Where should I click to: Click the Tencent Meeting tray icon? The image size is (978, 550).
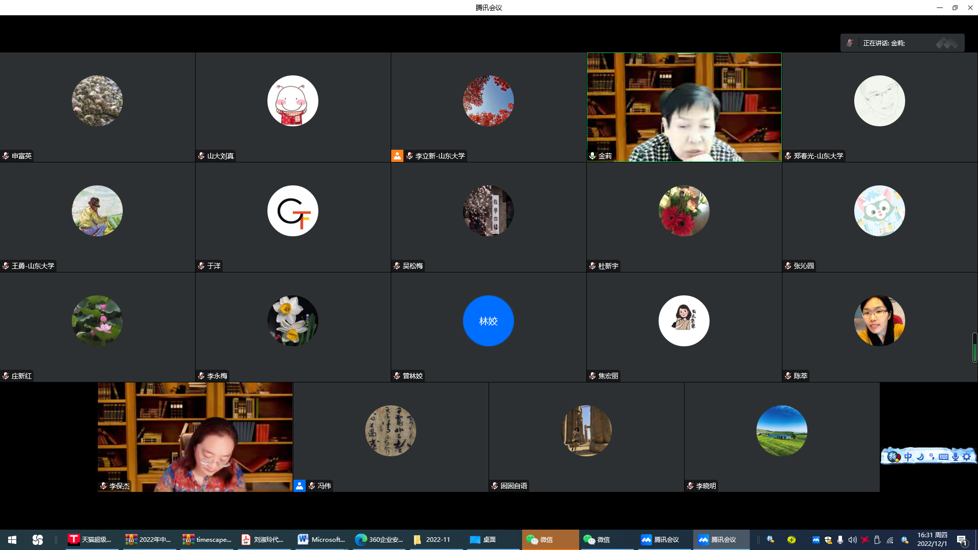tap(816, 540)
